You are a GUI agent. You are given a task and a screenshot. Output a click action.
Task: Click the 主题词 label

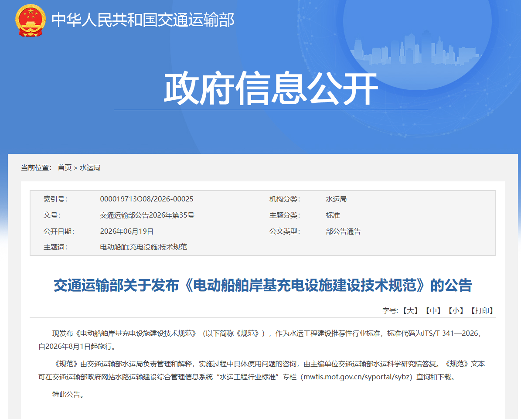pyautogui.click(x=55, y=247)
